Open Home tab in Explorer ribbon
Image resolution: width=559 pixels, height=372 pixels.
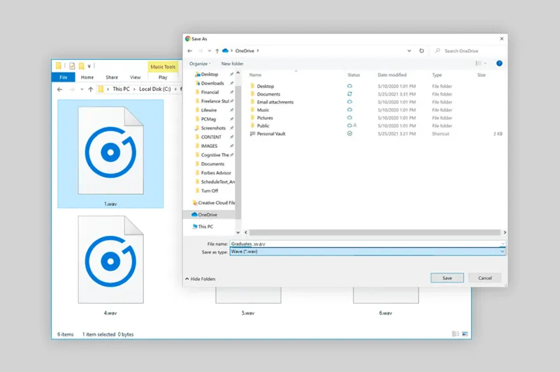[x=87, y=77]
